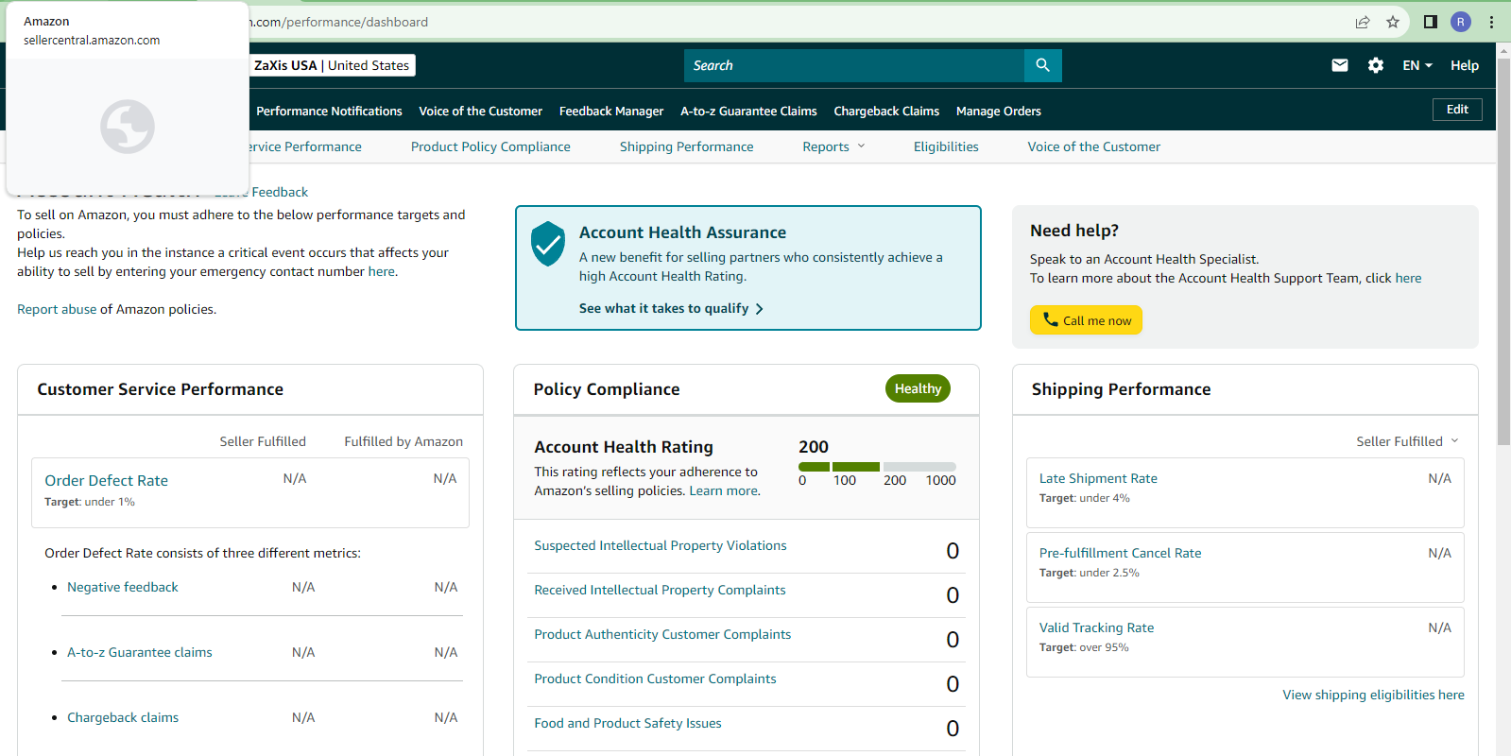Open Negative feedback link
The image size is (1511, 756).
[123, 587]
